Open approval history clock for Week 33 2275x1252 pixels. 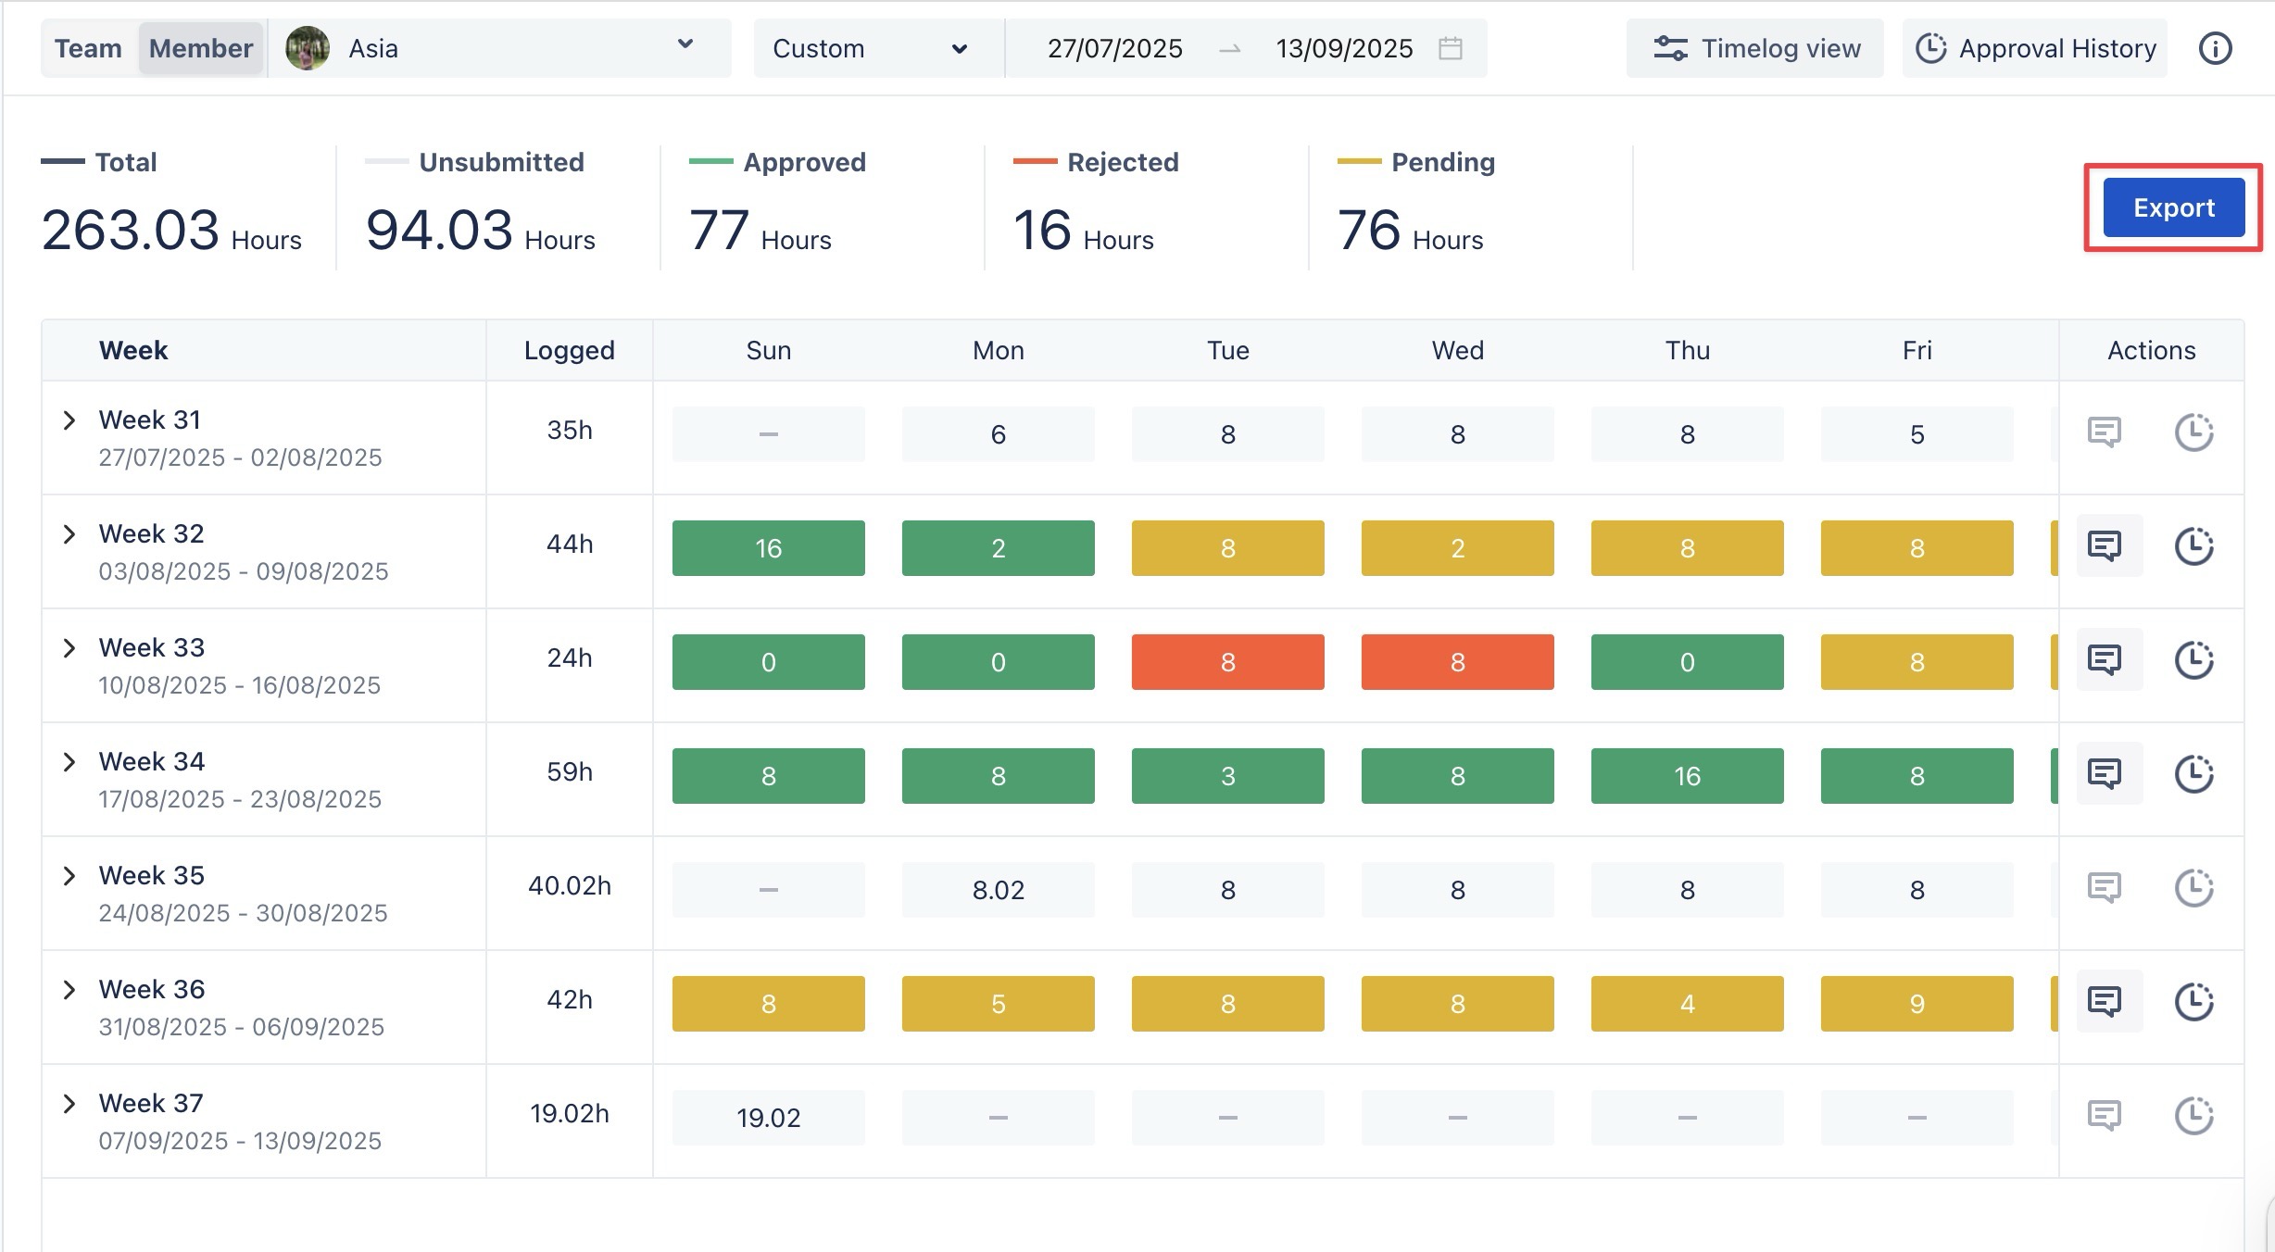(x=2193, y=660)
